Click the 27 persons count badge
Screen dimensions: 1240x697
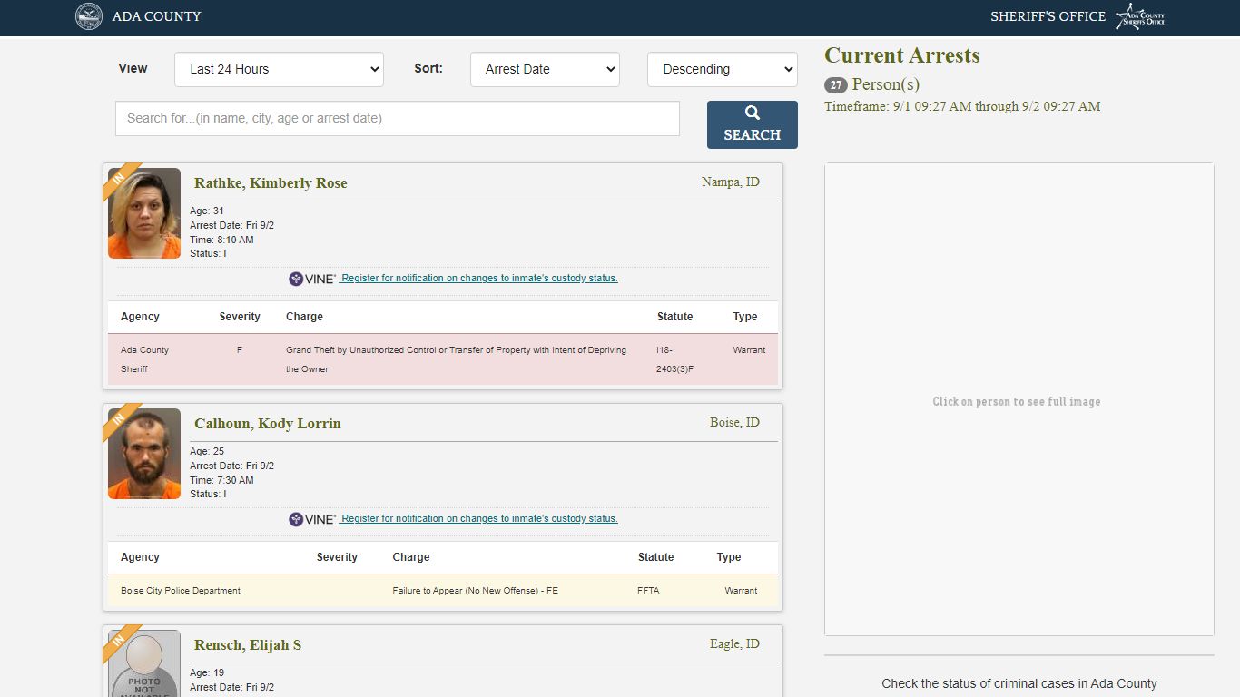[836, 85]
